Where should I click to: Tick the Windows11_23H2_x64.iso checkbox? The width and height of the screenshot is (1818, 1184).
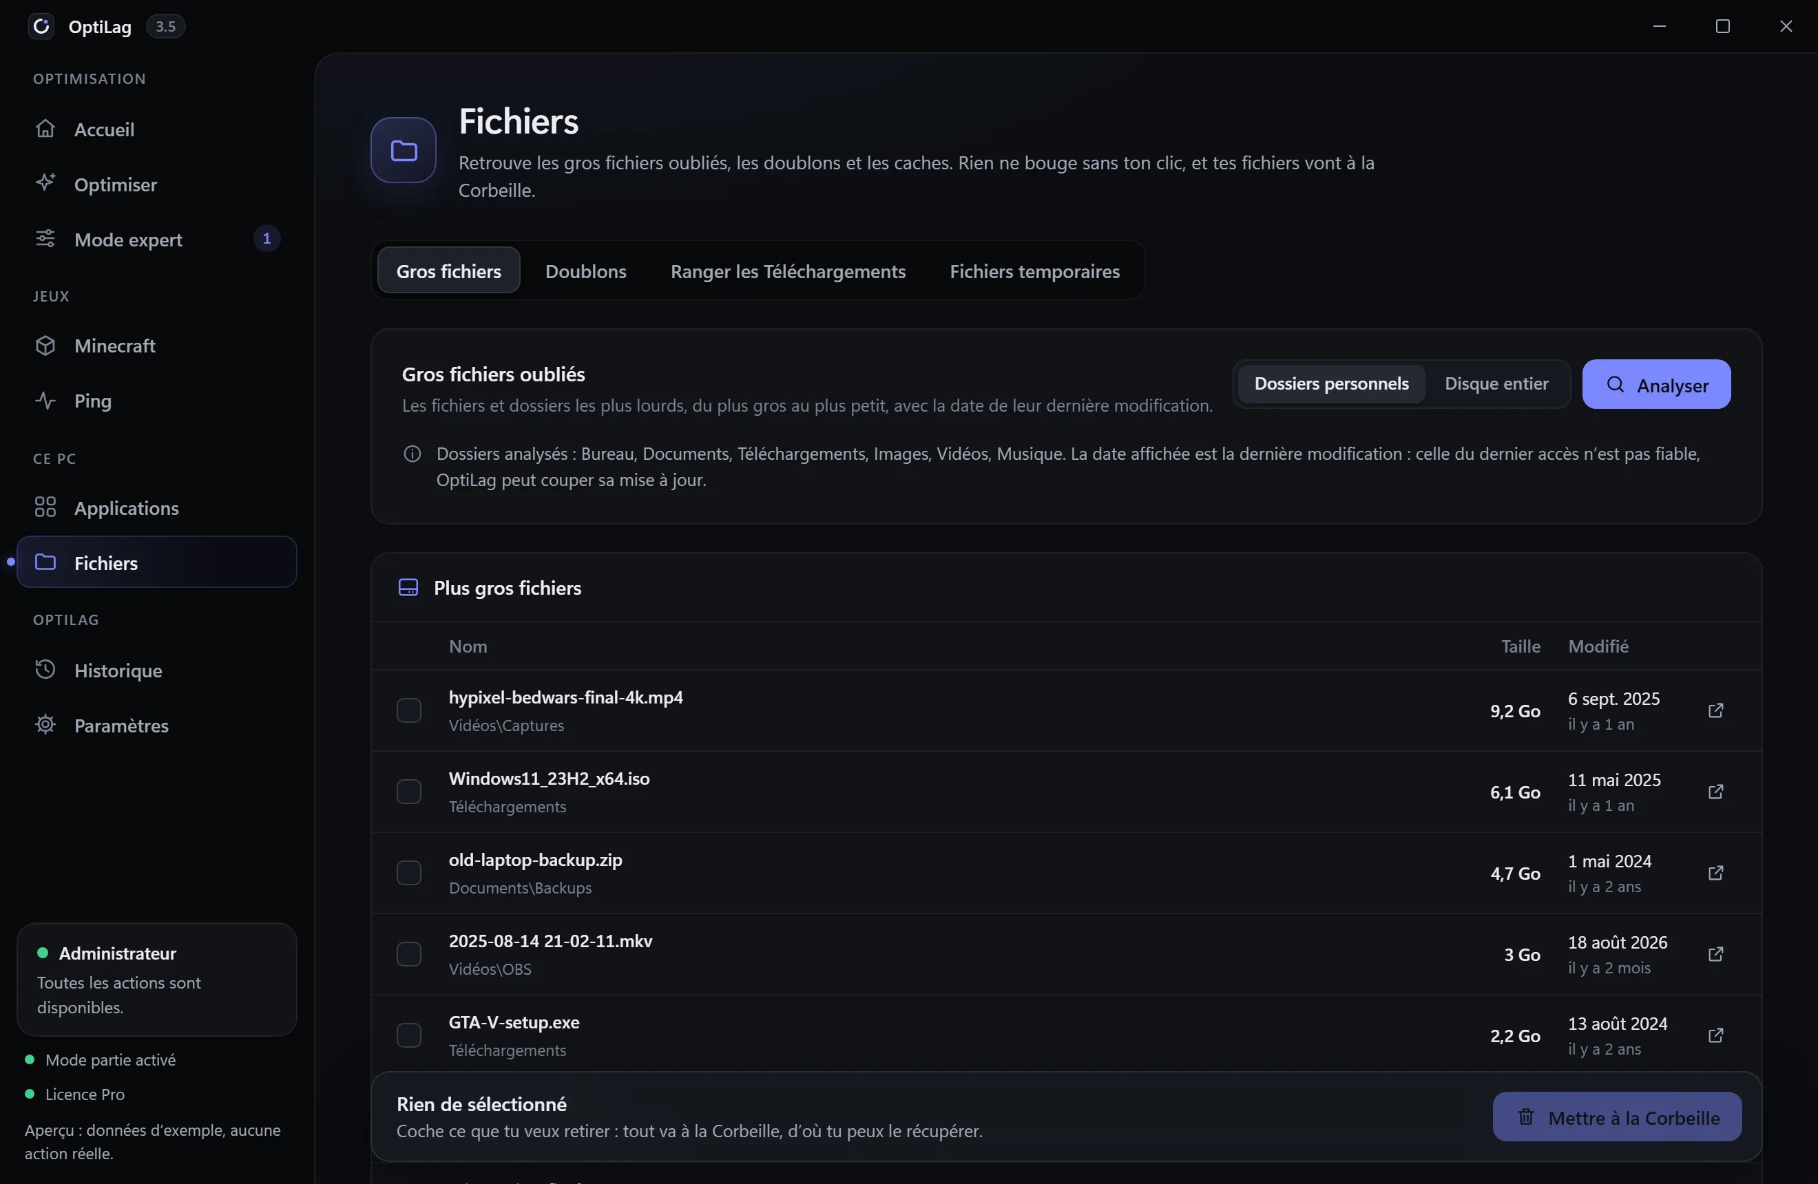pyautogui.click(x=408, y=792)
